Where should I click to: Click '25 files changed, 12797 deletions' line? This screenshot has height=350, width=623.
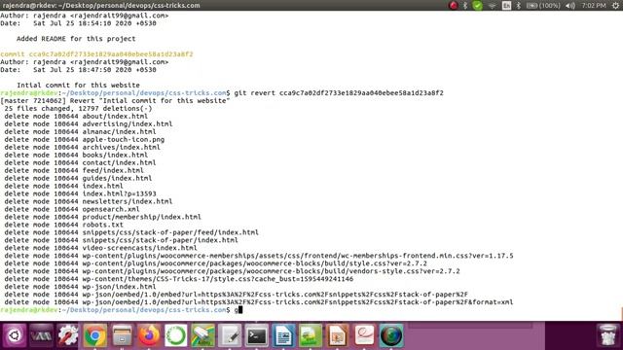tap(78, 108)
